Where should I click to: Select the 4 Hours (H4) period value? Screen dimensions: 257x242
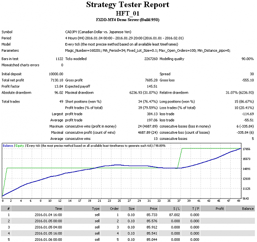[x=124, y=38]
